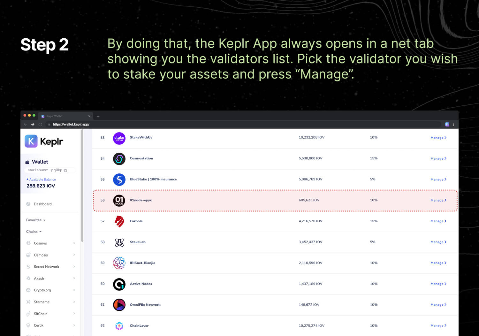The image size is (479, 336).
Task: Click the Cosmostation validator logo
Action: 119,159
